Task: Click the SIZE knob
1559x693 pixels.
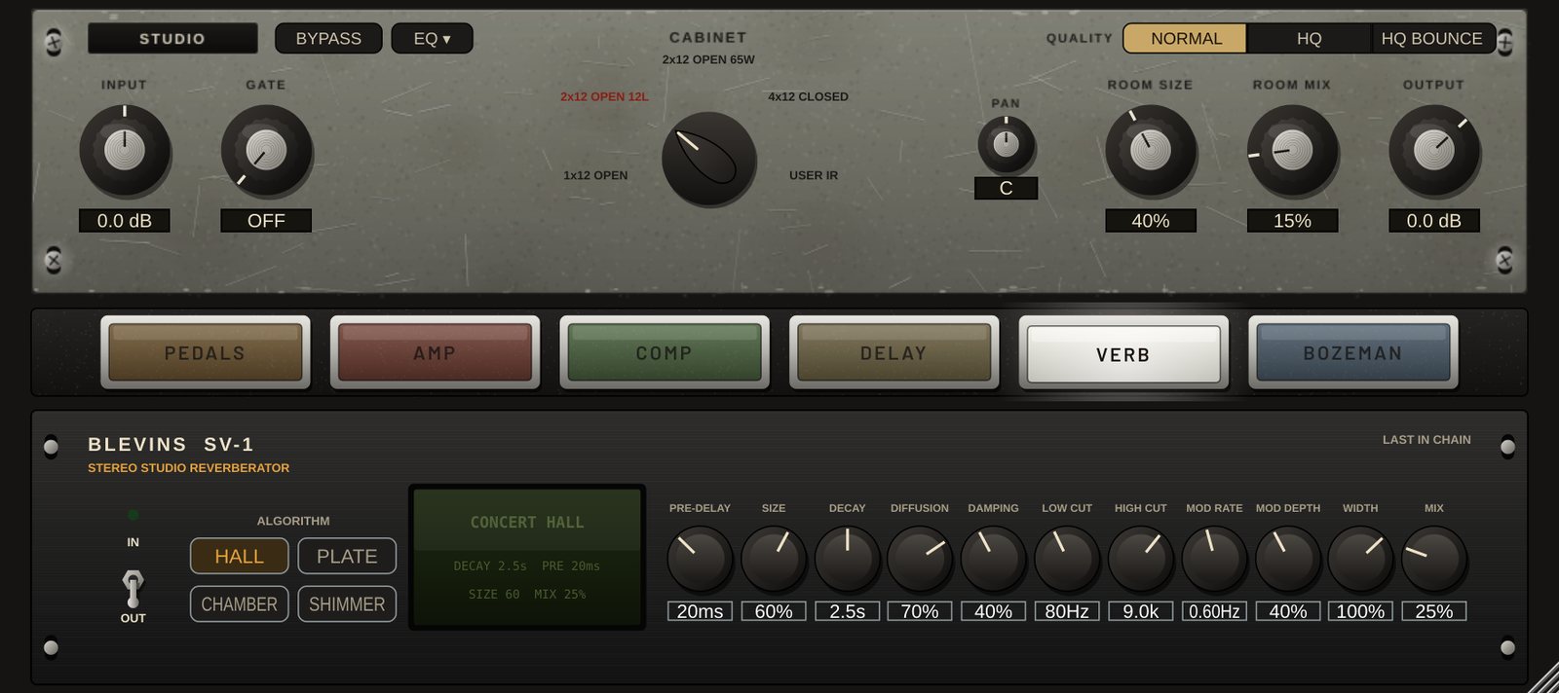Action: click(774, 560)
